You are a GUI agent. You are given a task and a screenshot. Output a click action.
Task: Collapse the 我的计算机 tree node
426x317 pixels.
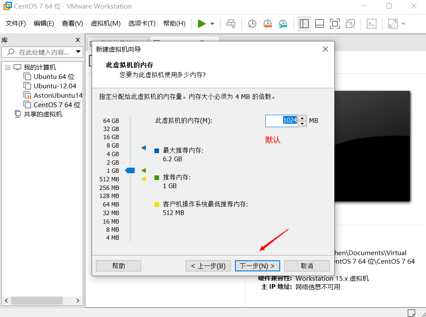[x=8, y=67]
